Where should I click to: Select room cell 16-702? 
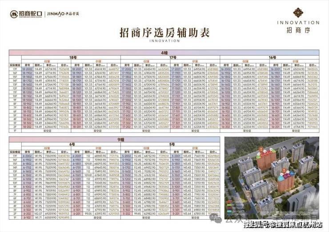pyautogui.click(x=226, y=111)
